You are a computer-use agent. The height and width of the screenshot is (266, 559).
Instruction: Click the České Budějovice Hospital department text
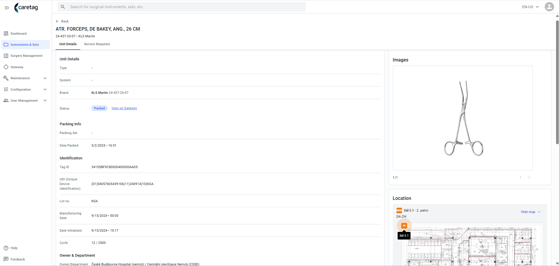tap(145, 264)
